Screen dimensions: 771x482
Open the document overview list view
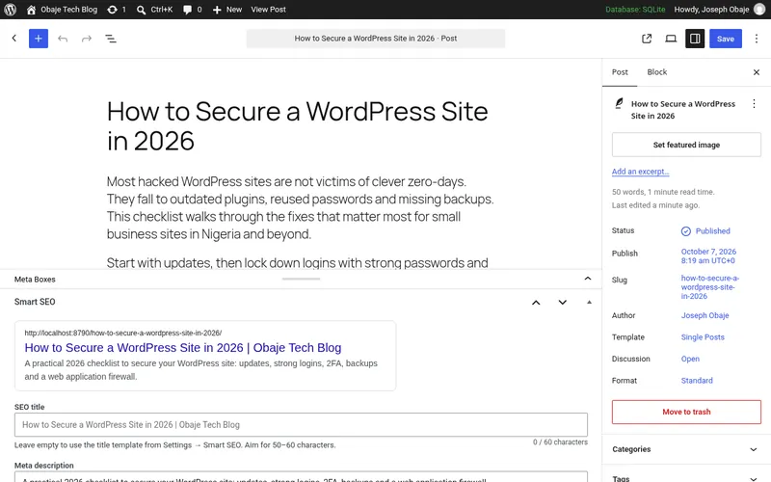tap(111, 39)
